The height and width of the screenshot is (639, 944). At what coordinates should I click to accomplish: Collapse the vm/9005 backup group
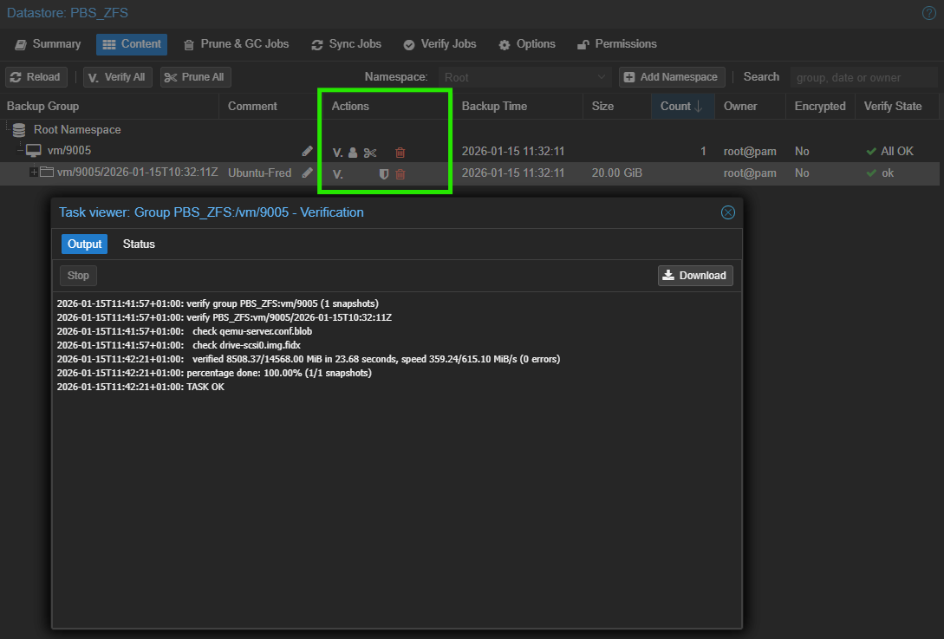(19, 151)
